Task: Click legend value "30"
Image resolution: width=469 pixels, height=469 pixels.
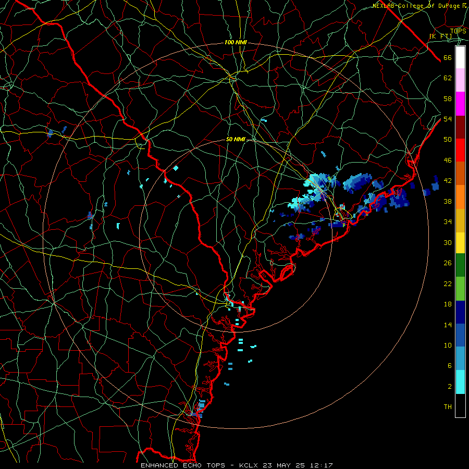Action: 448,242
